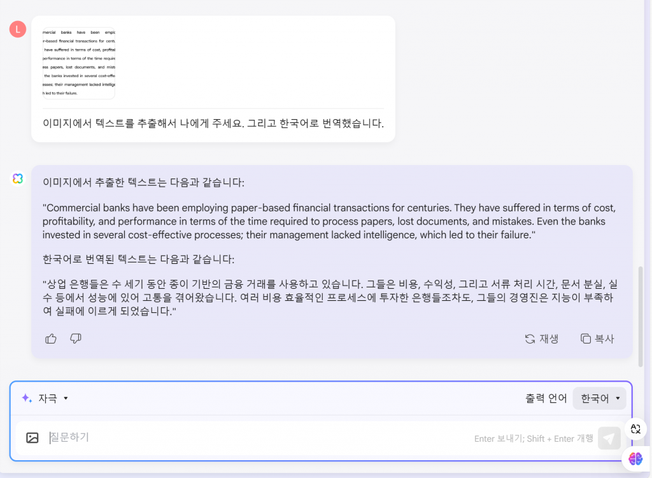Click the dropdown arrow beside 한국어
Image resolution: width=652 pixels, height=478 pixels.
[616, 398]
